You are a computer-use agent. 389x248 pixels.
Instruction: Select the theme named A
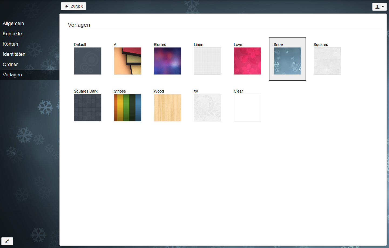coord(128,61)
